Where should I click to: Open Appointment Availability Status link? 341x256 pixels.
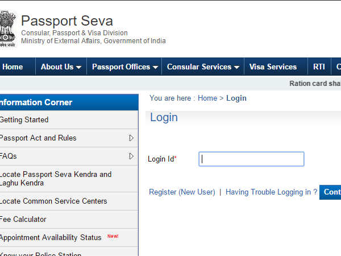coord(51,238)
